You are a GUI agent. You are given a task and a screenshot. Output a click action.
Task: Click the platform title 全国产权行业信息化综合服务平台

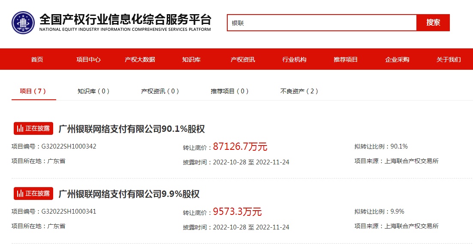(x=126, y=20)
